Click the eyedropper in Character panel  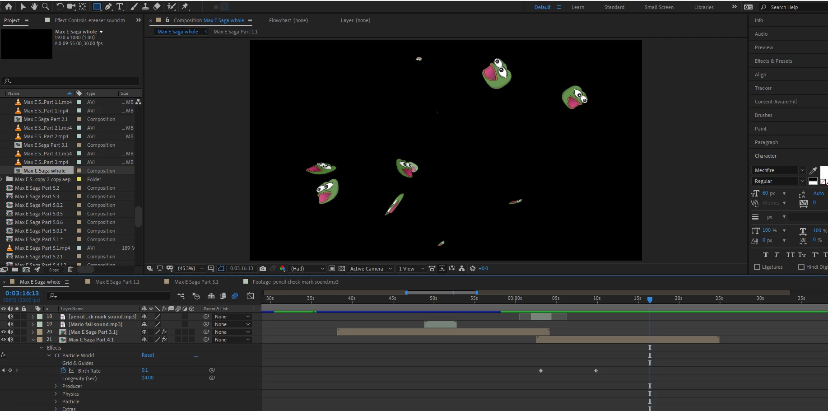coord(813,170)
